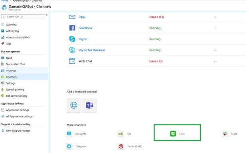Click the Twilio (SMS) channel label
The height and width of the screenshot is (154, 249).
[134, 146]
